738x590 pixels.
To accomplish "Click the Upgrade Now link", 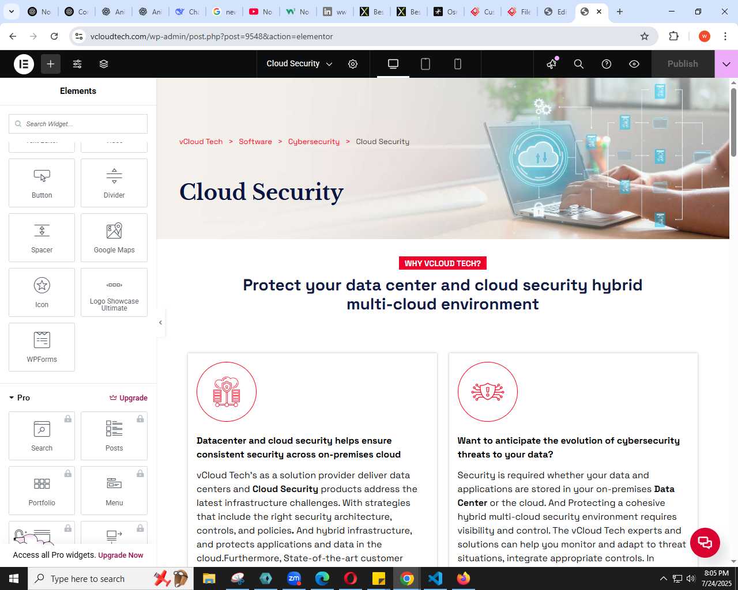I will (121, 555).
